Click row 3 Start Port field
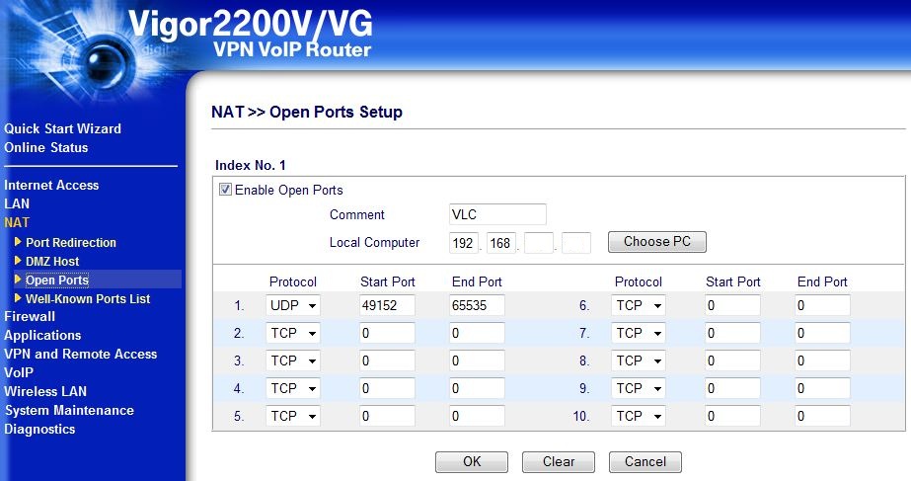Image resolution: width=911 pixels, height=481 pixels. pyautogui.click(x=388, y=361)
